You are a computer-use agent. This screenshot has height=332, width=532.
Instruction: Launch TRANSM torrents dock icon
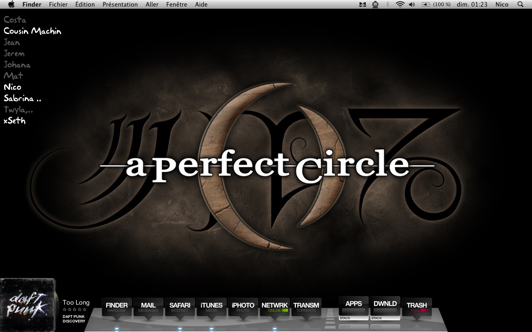point(306,308)
